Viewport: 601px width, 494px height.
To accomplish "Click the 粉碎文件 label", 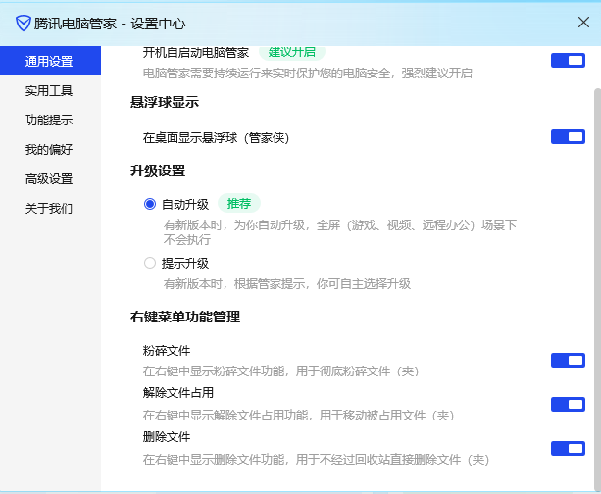I will pyautogui.click(x=167, y=351).
